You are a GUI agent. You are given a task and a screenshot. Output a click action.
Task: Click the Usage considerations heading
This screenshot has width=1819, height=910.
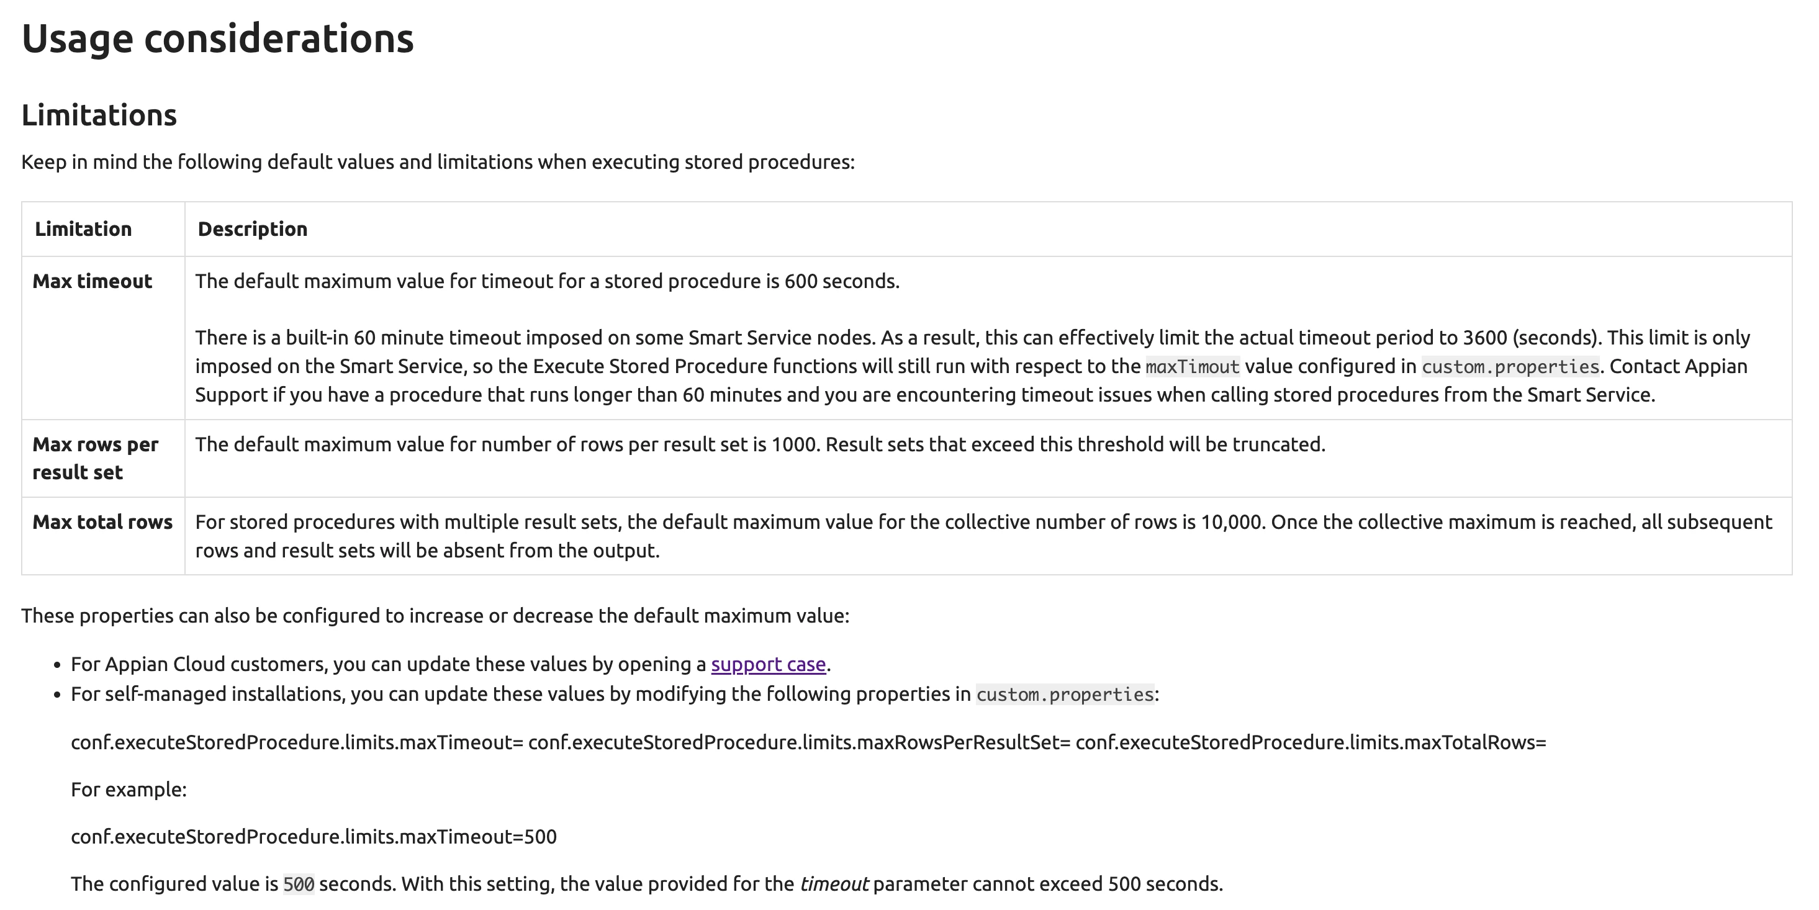pyautogui.click(x=217, y=39)
